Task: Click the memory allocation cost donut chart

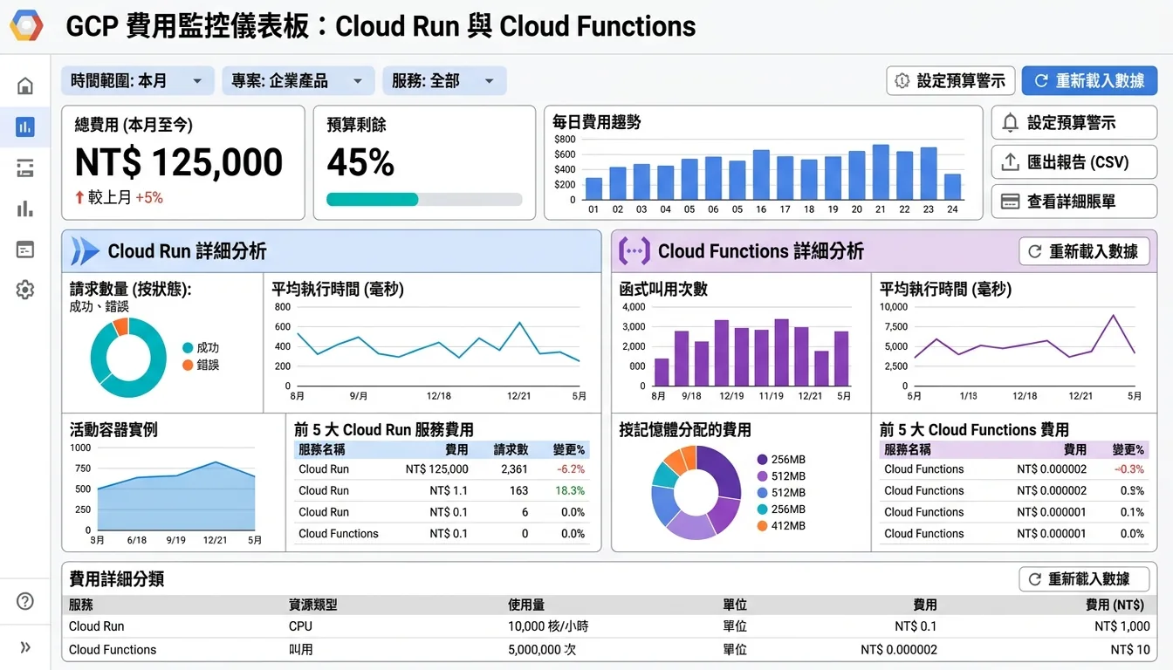Action: pyautogui.click(x=696, y=493)
